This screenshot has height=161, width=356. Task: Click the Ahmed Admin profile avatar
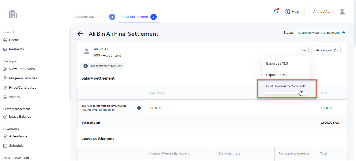point(342,12)
